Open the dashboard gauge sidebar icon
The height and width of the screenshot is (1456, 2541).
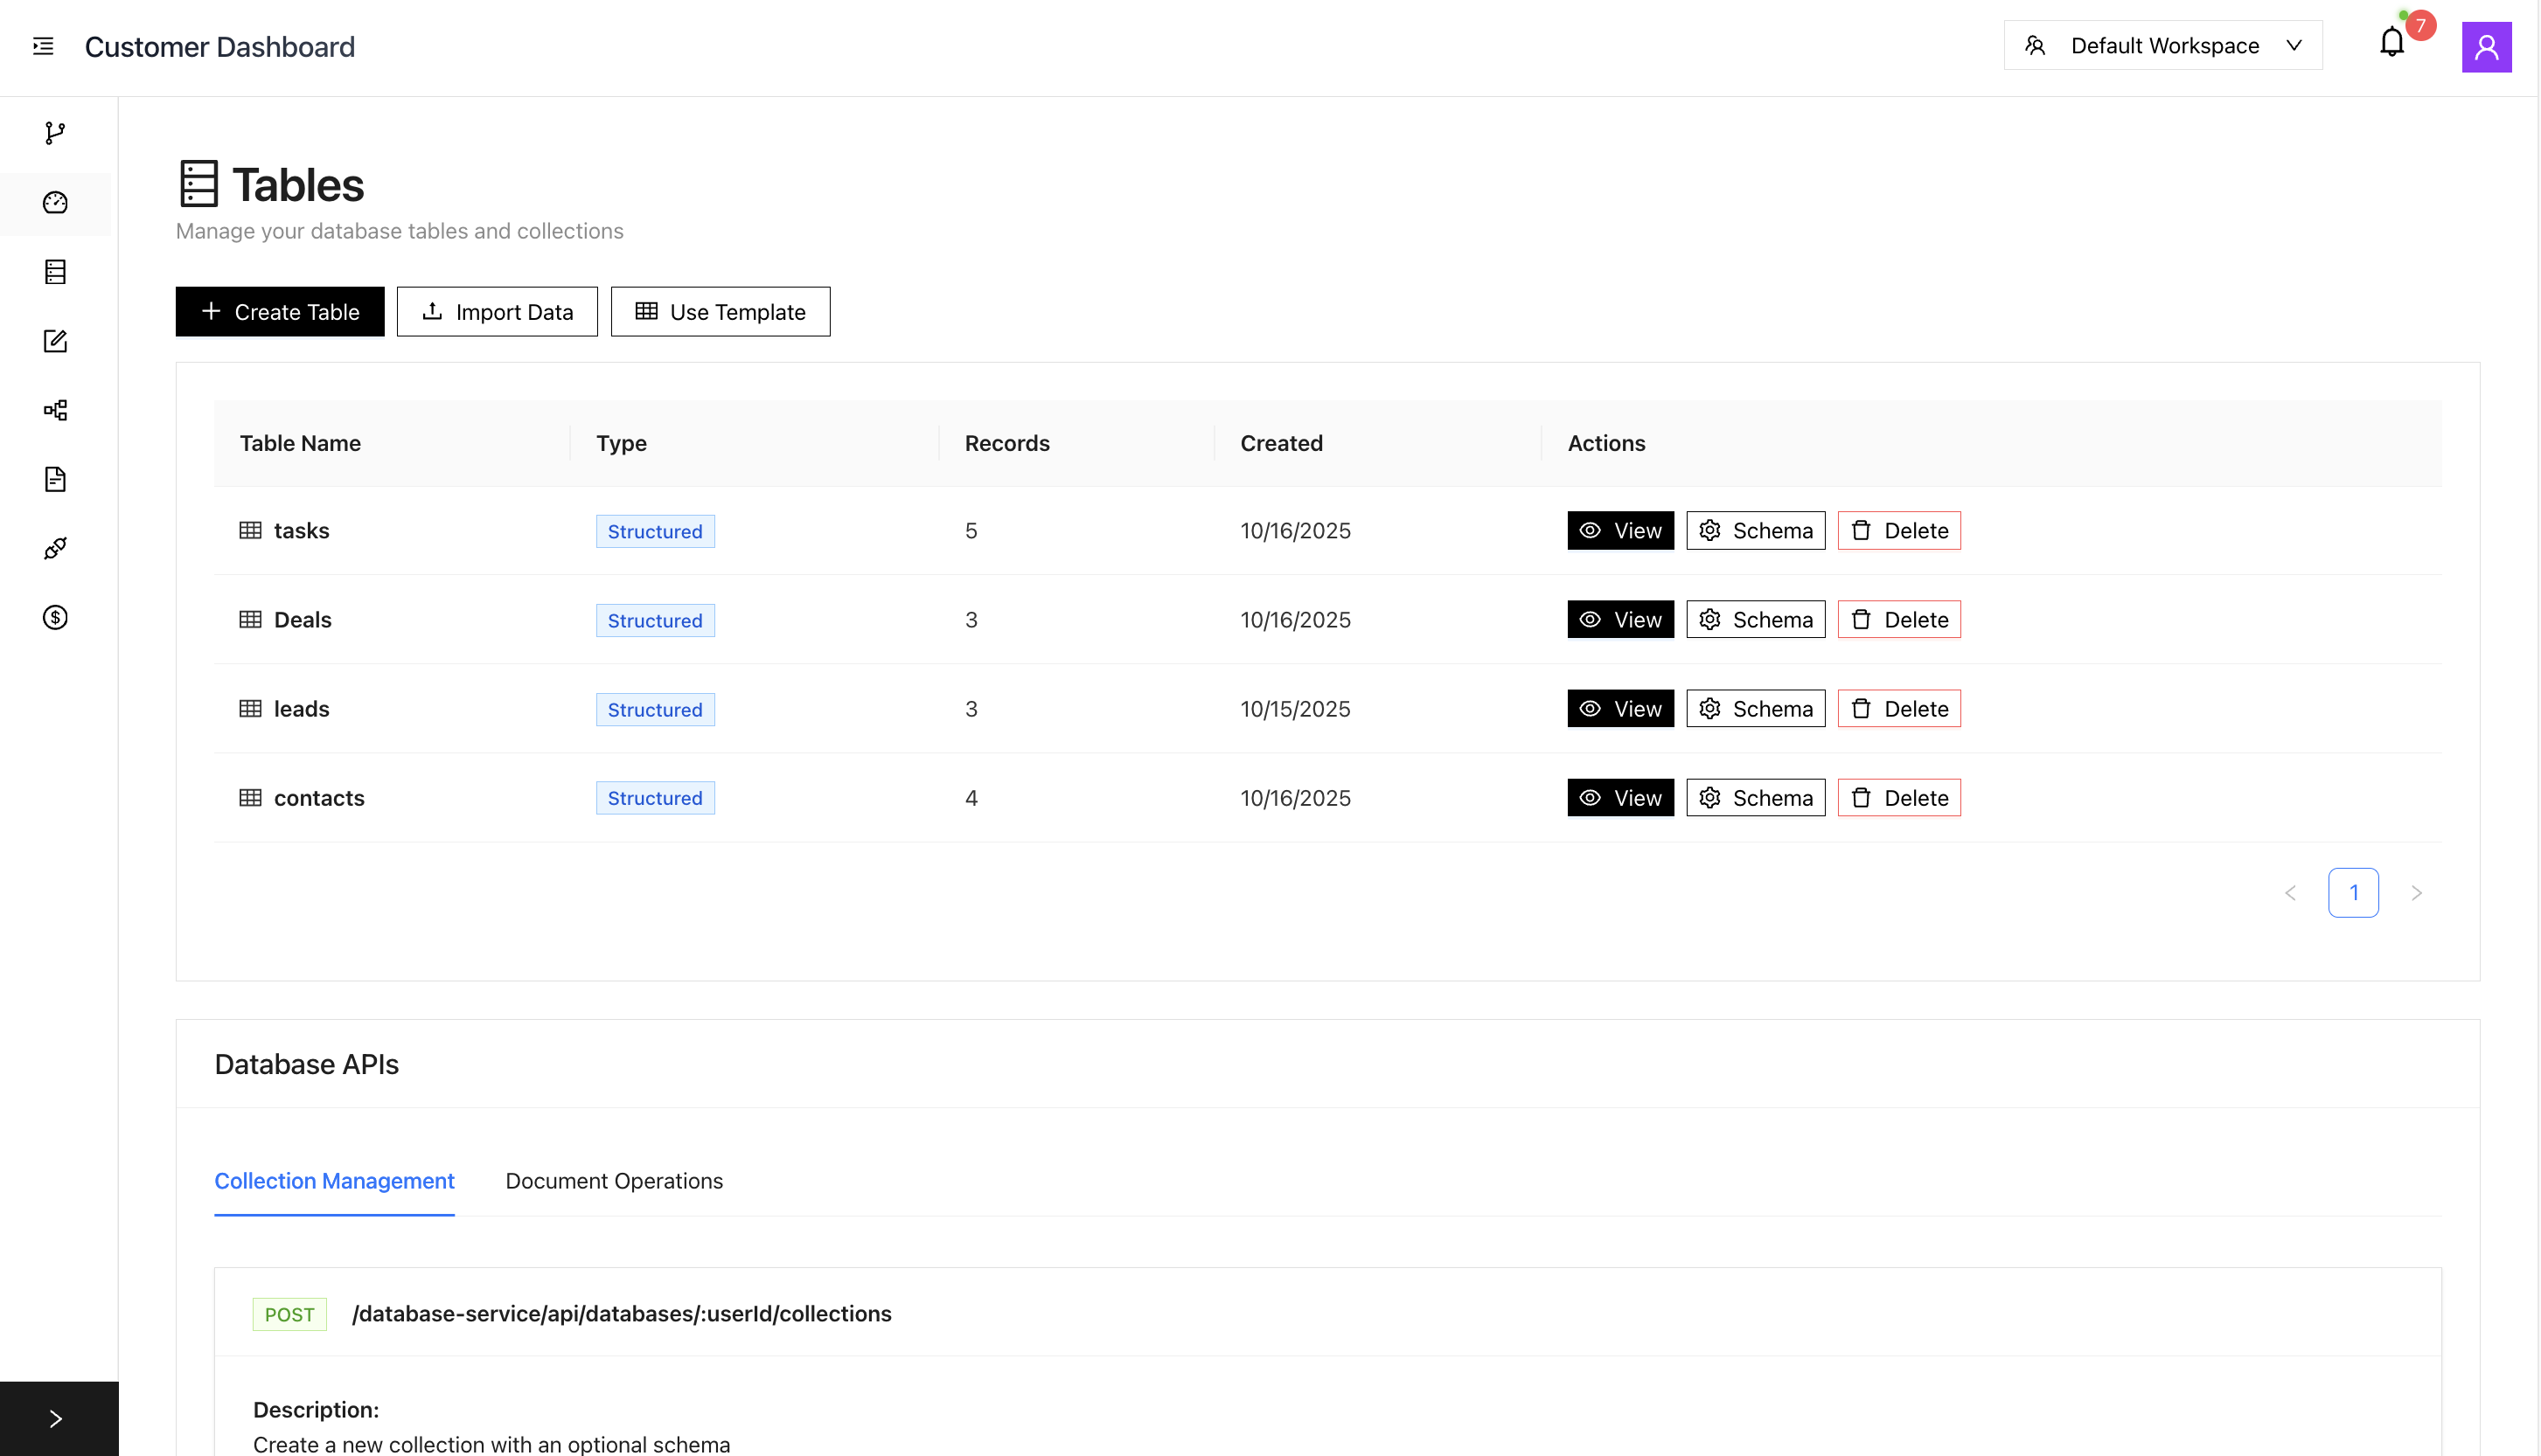click(x=55, y=203)
